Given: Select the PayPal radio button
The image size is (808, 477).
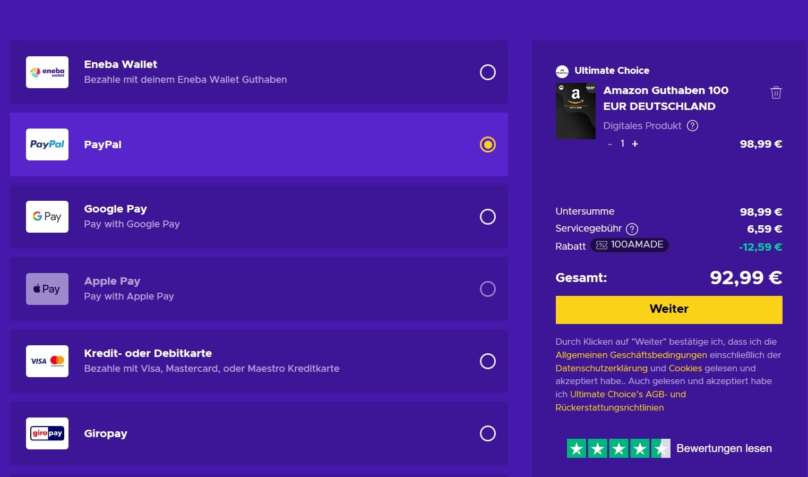Looking at the screenshot, I should (487, 144).
